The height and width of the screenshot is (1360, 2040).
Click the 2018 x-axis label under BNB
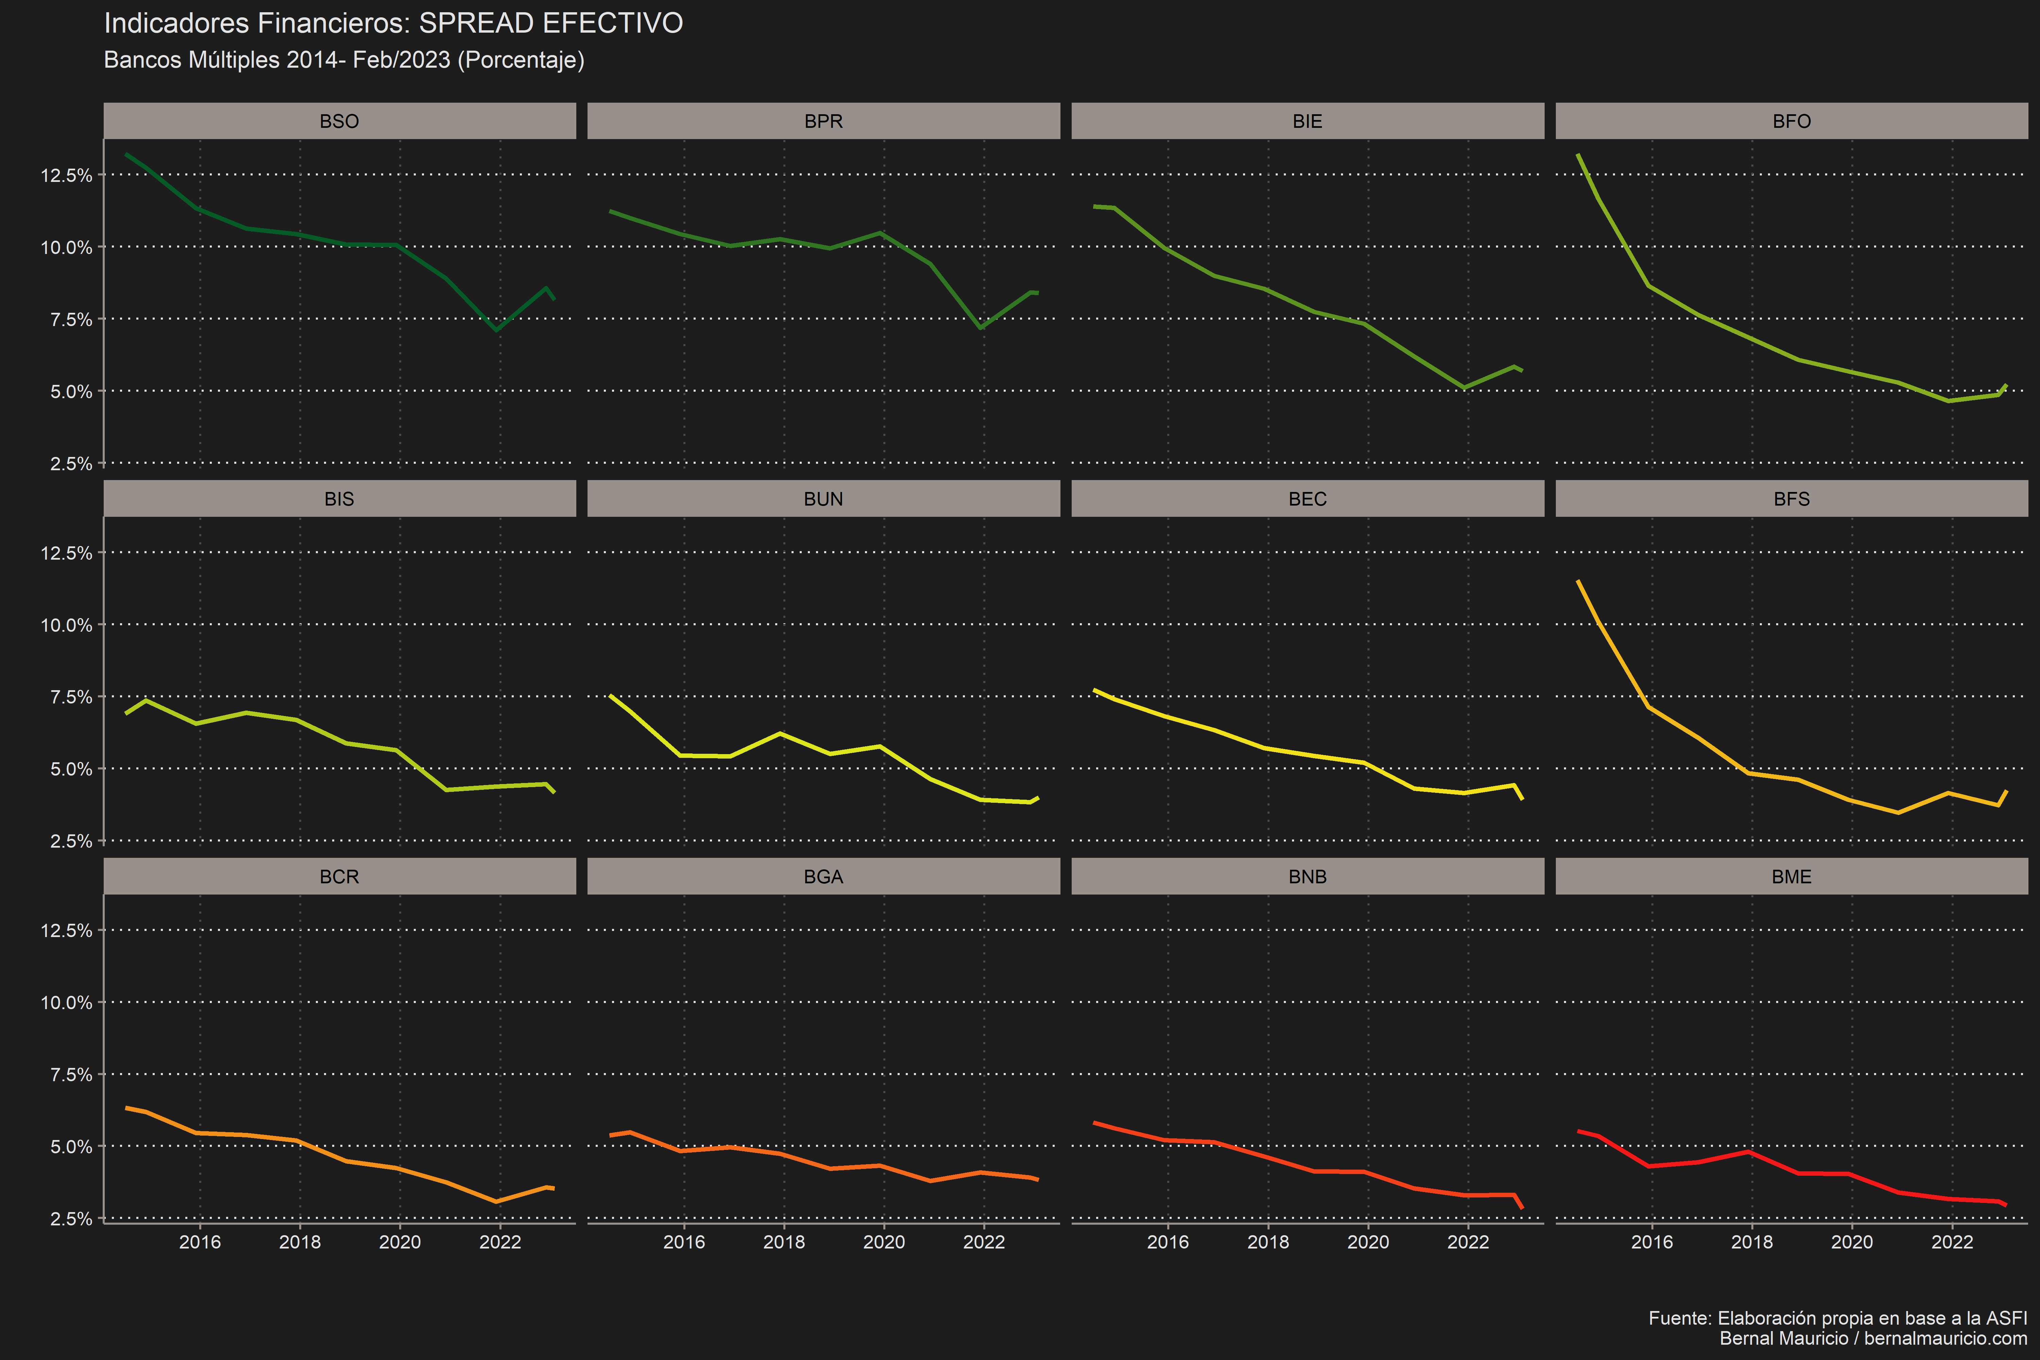pos(1268,1242)
